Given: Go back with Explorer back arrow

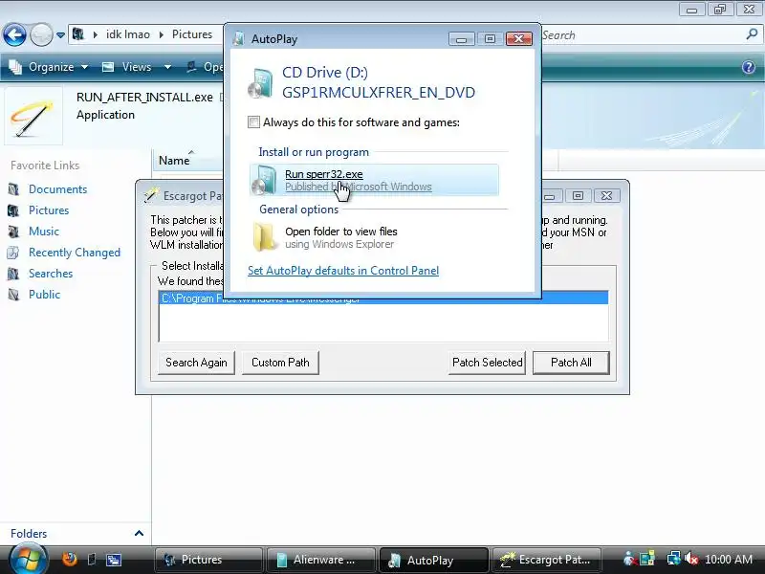Looking at the screenshot, I should coord(14,34).
